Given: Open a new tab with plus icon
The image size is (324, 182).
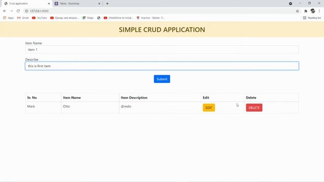Looking at the screenshot, I should [x=107, y=4].
